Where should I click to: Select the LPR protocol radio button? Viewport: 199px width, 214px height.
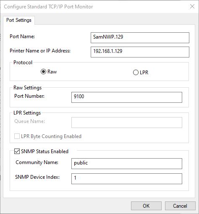click(136, 73)
